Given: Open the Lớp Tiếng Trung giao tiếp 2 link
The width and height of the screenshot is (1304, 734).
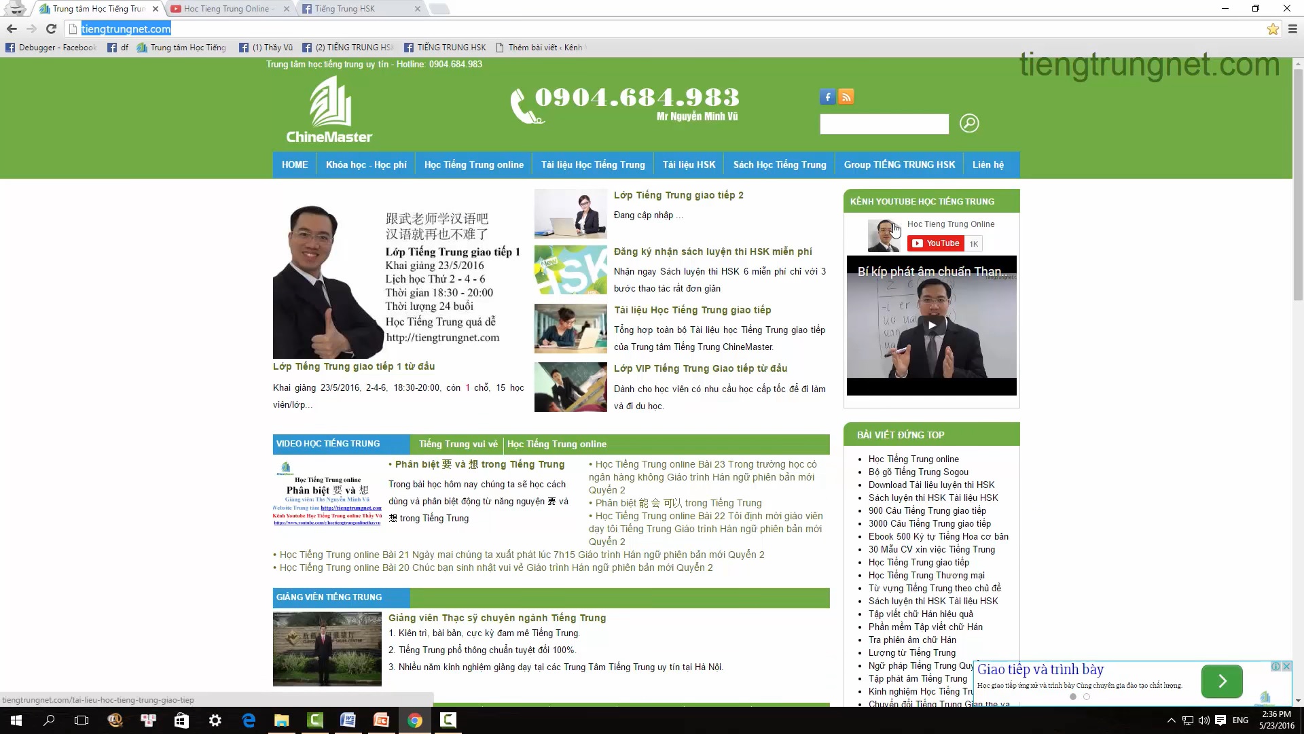Looking at the screenshot, I should click(x=678, y=195).
